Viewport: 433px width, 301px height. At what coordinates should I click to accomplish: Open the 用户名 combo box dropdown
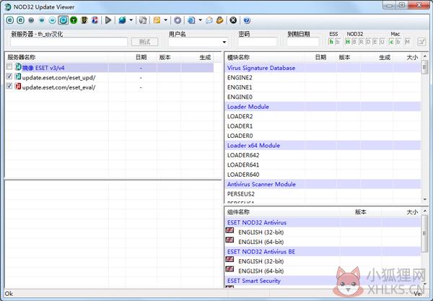[224, 43]
